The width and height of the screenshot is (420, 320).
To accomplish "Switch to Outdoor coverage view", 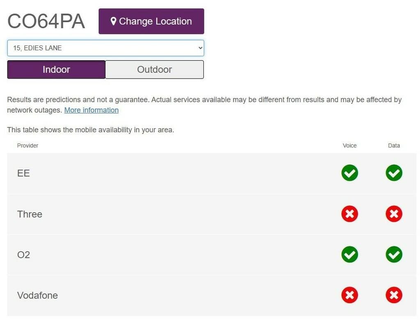I will (154, 70).
